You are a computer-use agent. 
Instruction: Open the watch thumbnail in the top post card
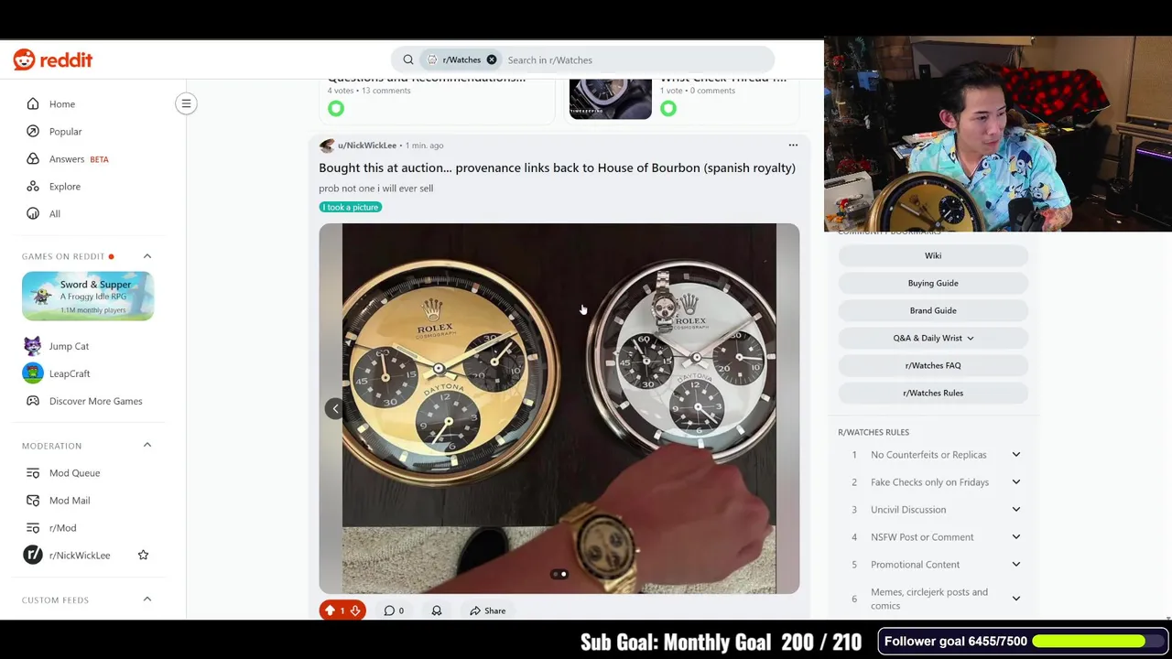610,99
